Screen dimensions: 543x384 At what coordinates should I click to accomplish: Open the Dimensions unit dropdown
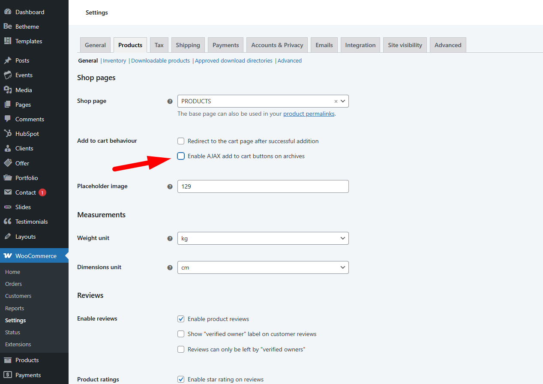(x=263, y=267)
